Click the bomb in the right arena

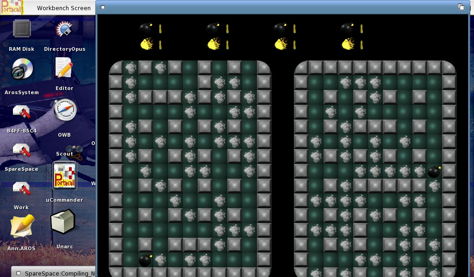tap(434, 171)
